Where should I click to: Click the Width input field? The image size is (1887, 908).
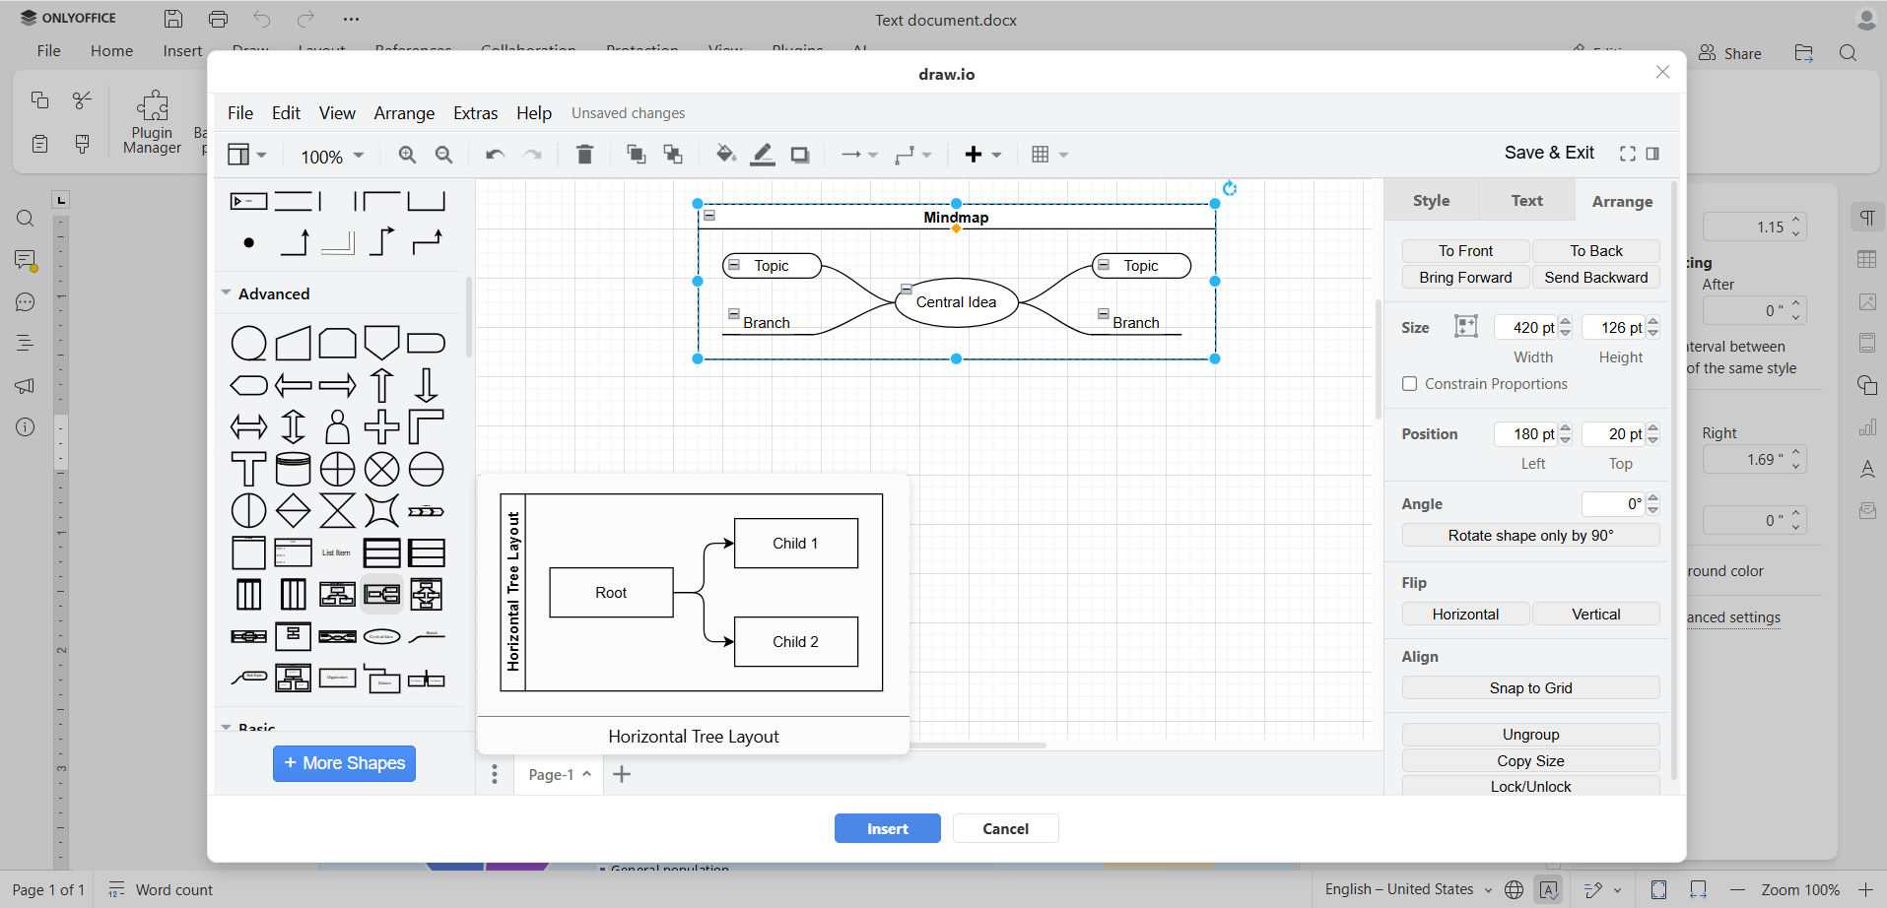tap(1525, 328)
